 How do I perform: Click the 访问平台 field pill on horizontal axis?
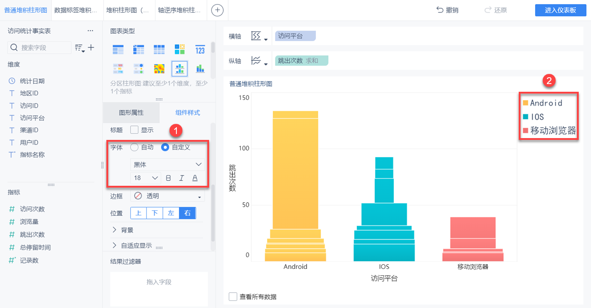(x=295, y=36)
